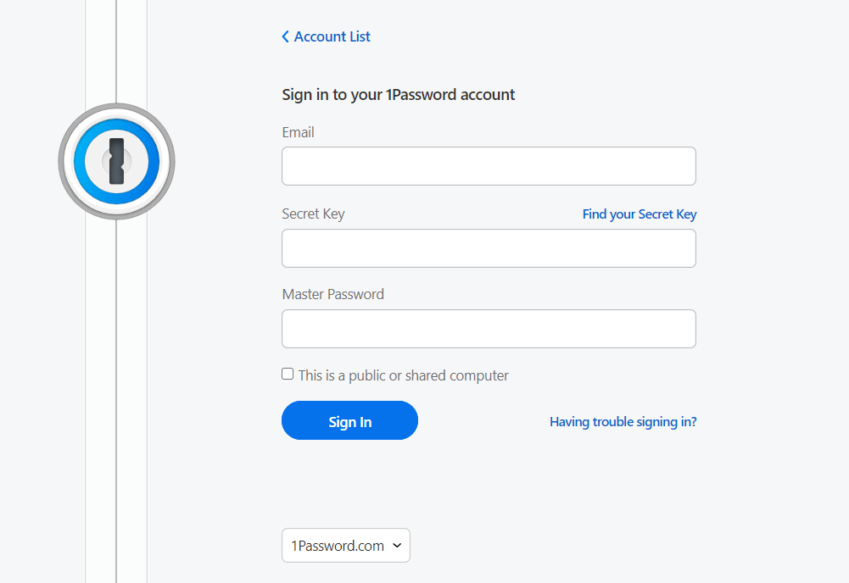This screenshot has width=849, height=583.
Task: Expand the chevron on the 1Password.com selector
Action: click(399, 545)
